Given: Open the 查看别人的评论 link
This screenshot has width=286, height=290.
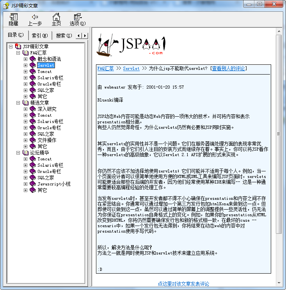Looking at the screenshot, I should pyautogui.click(x=228, y=68).
